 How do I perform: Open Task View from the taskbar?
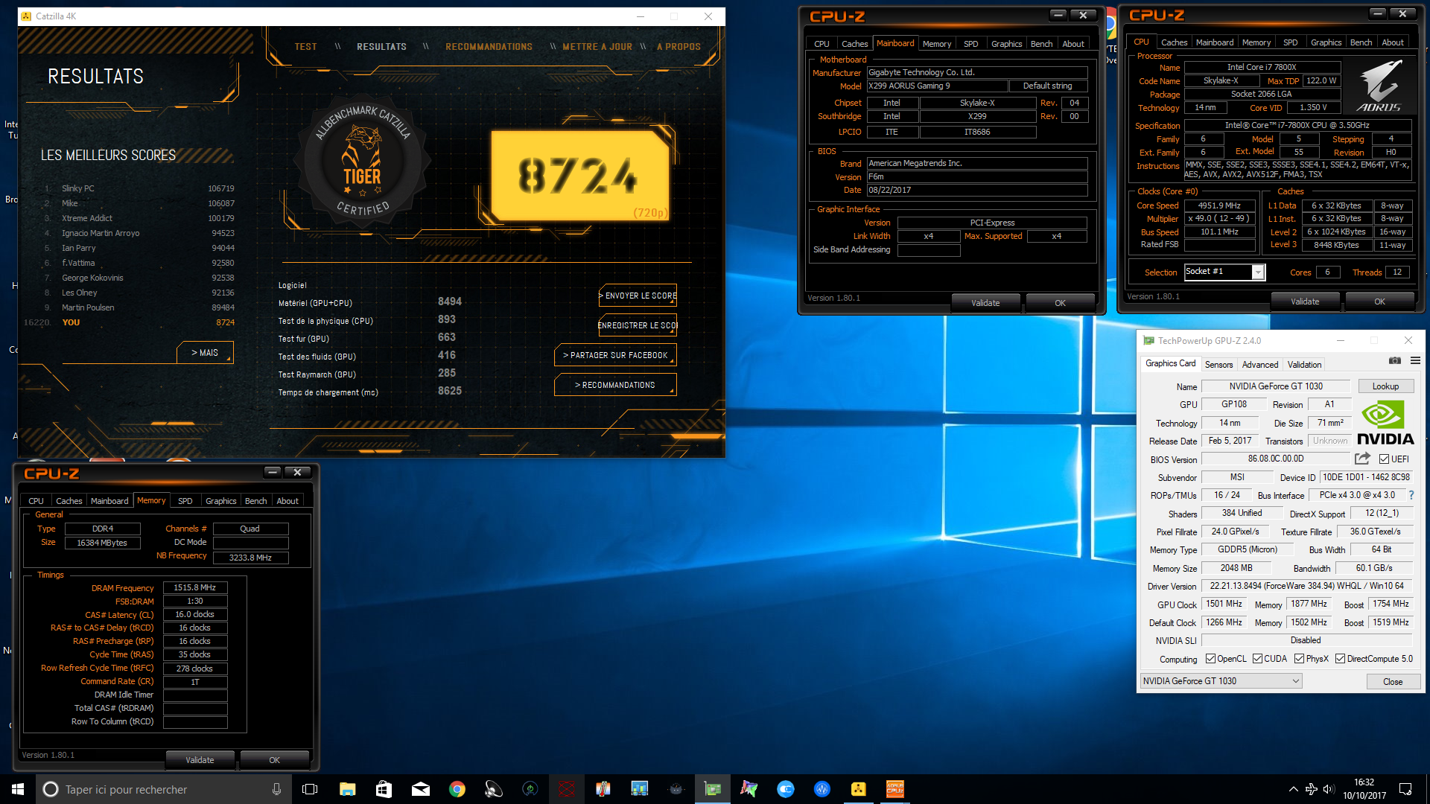click(x=310, y=789)
